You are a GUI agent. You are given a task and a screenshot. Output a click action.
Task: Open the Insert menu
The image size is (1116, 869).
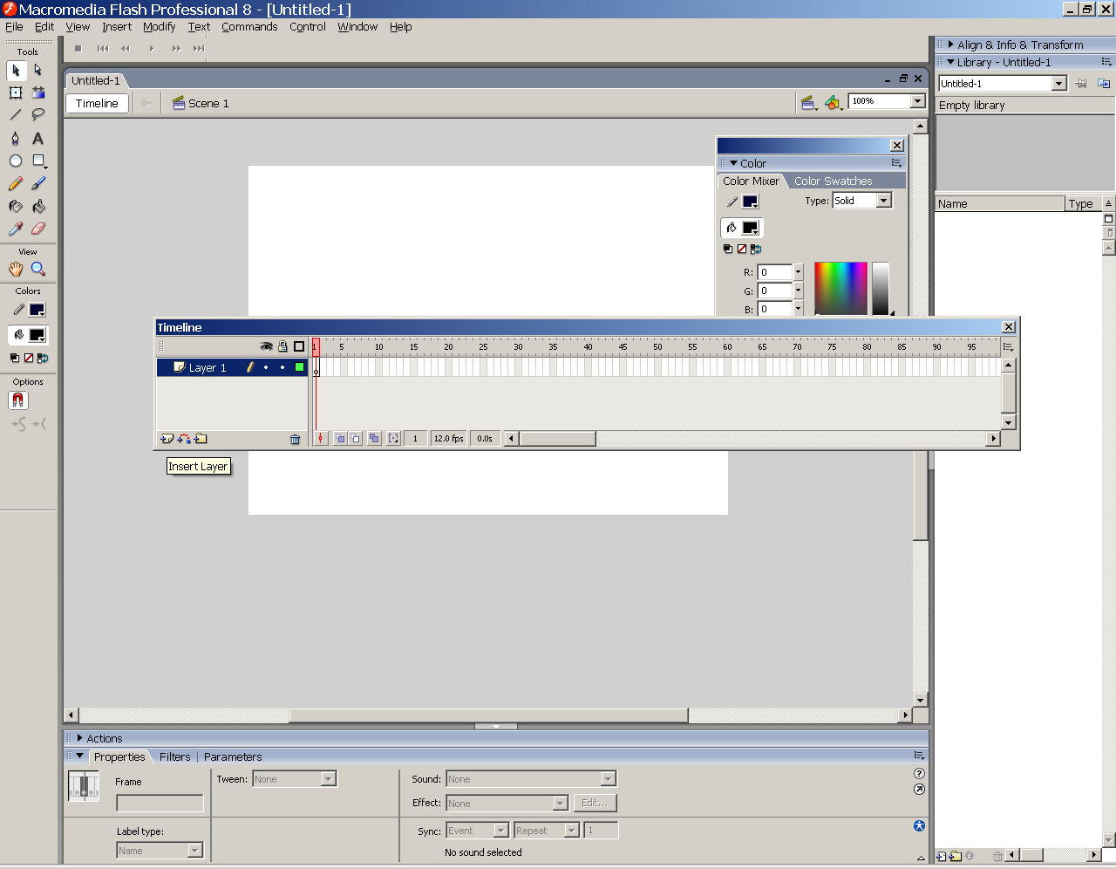tap(117, 27)
